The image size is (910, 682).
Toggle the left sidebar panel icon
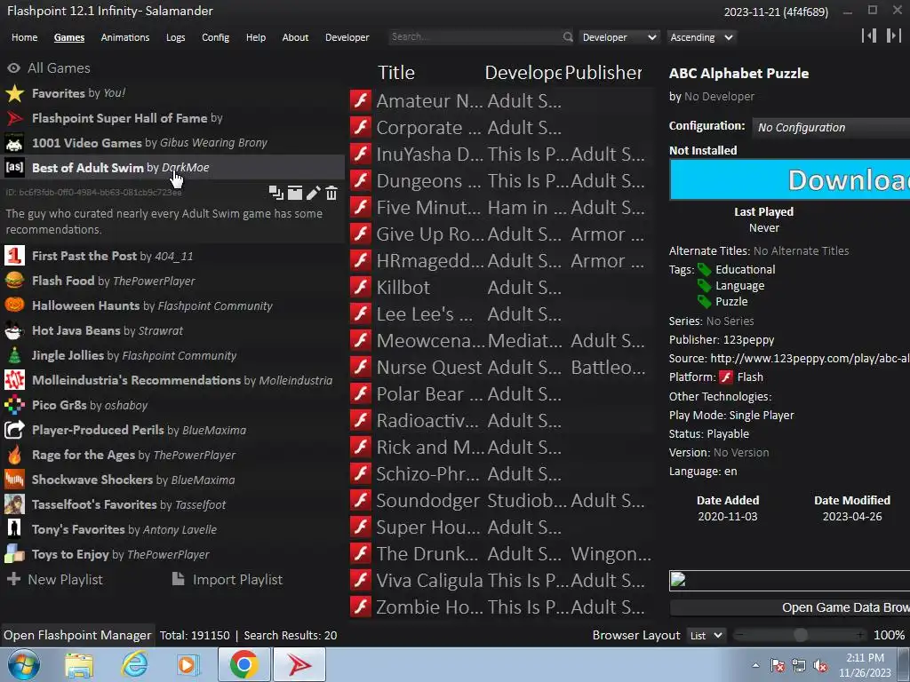click(869, 36)
